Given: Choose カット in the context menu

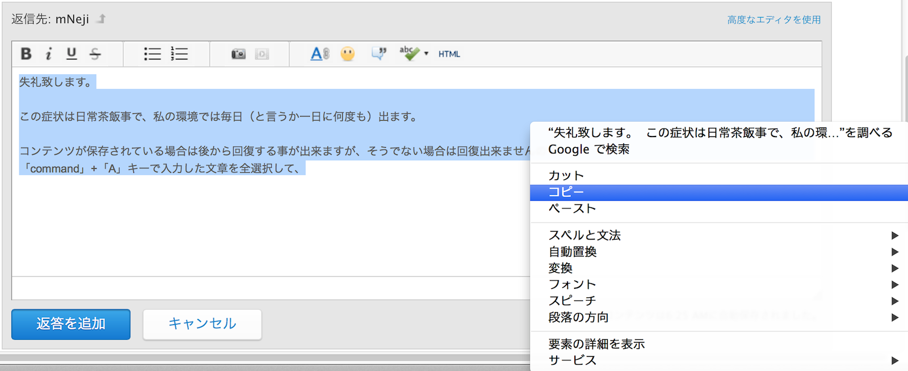Looking at the screenshot, I should coord(718,176).
